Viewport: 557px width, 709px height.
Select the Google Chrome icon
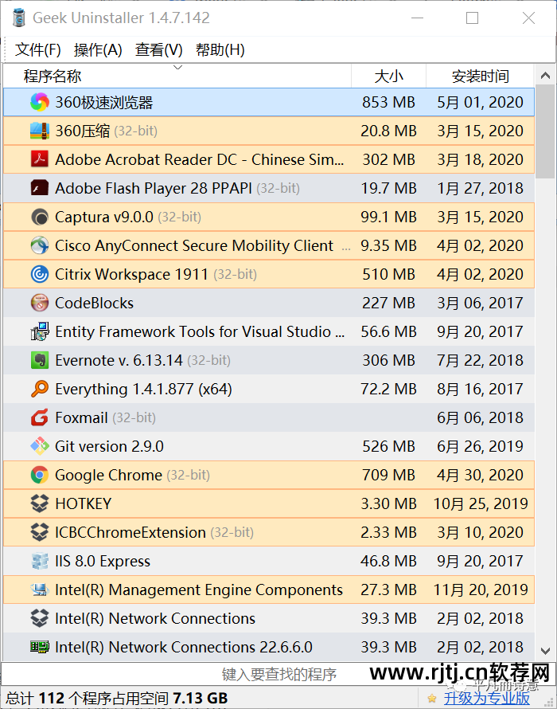point(40,475)
